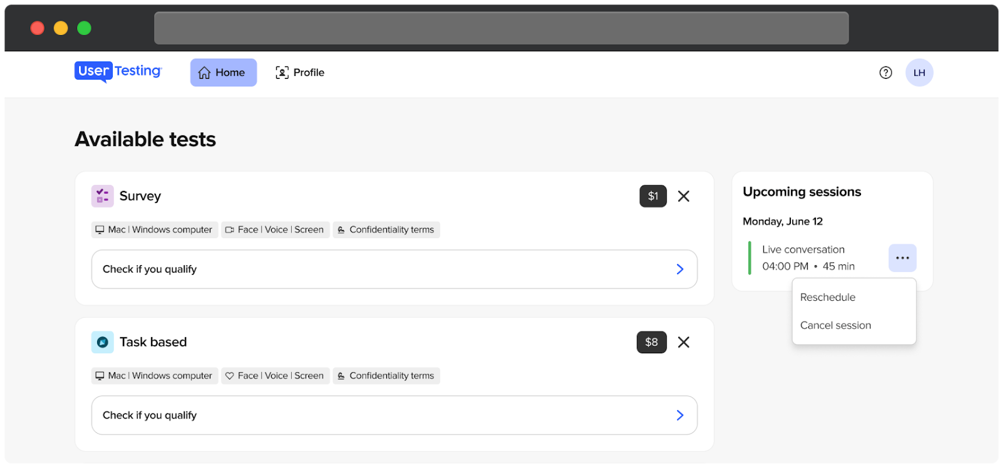Click the Monday, June 12 date text
1002x468 pixels.
(x=783, y=222)
